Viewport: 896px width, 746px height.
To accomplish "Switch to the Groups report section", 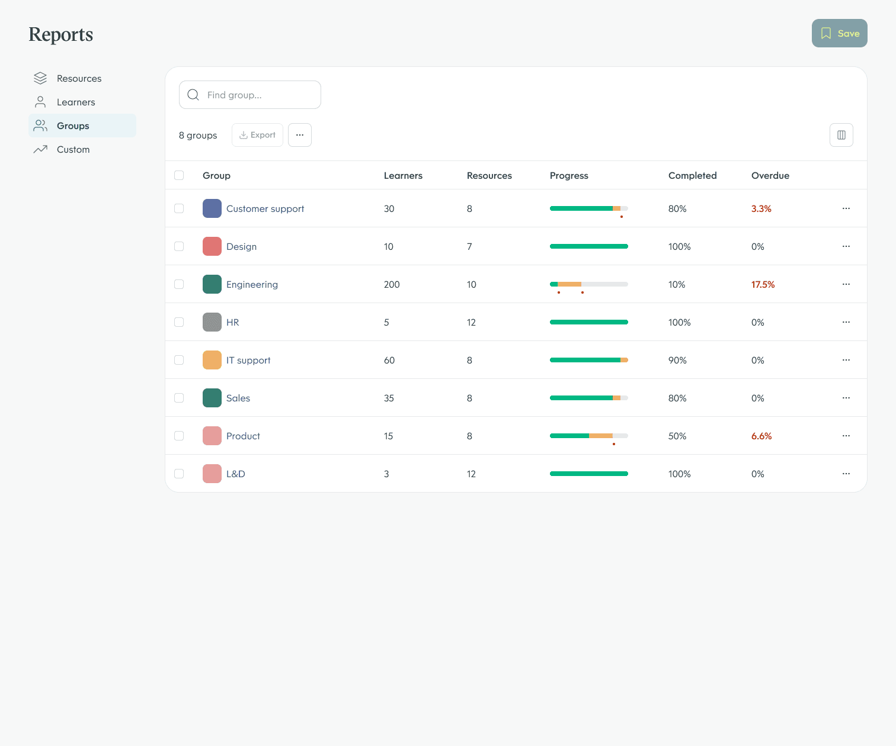I will [x=73, y=126].
